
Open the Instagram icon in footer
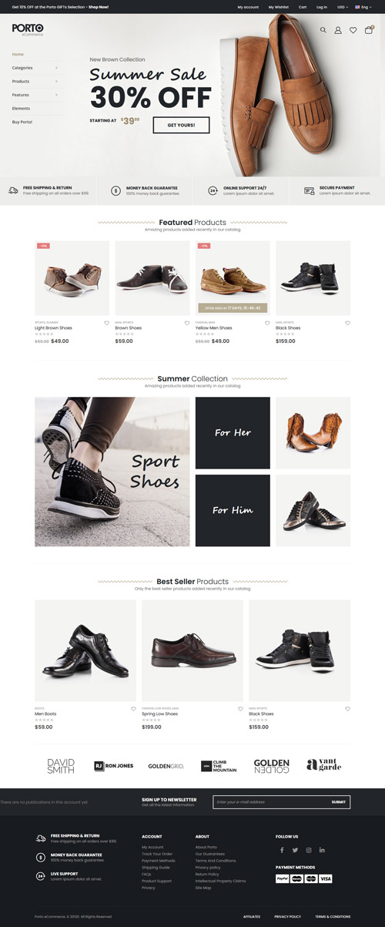tap(309, 850)
